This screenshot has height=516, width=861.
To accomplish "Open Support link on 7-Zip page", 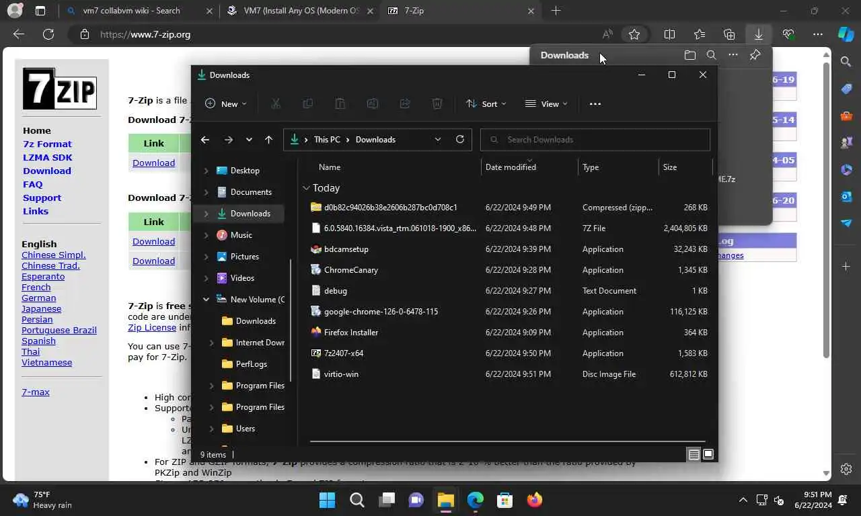I will coord(42,198).
